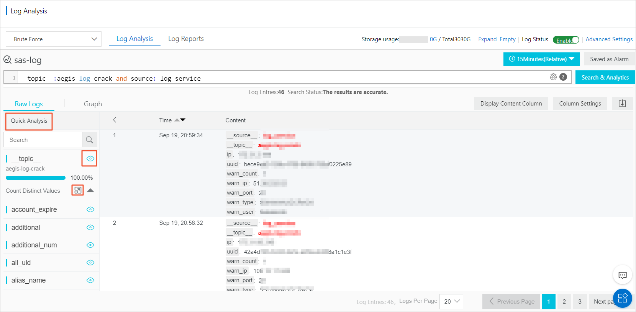Click the download logs icon
636x312 pixels.
pos(622,103)
